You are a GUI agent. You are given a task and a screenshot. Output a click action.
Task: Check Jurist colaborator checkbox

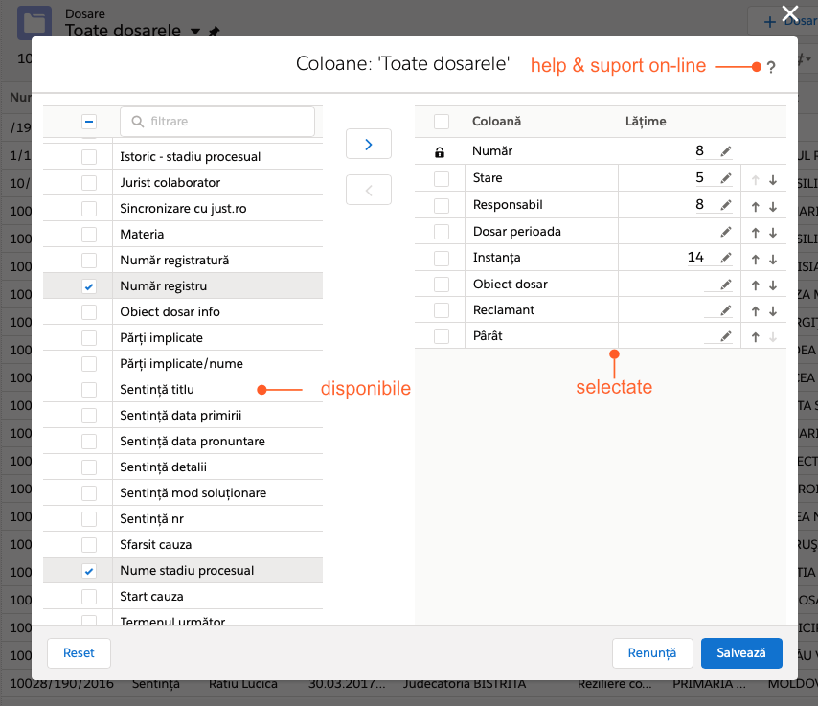click(89, 183)
